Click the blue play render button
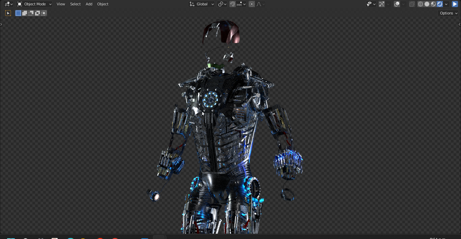The width and height of the screenshot is (461, 239). (455, 4)
